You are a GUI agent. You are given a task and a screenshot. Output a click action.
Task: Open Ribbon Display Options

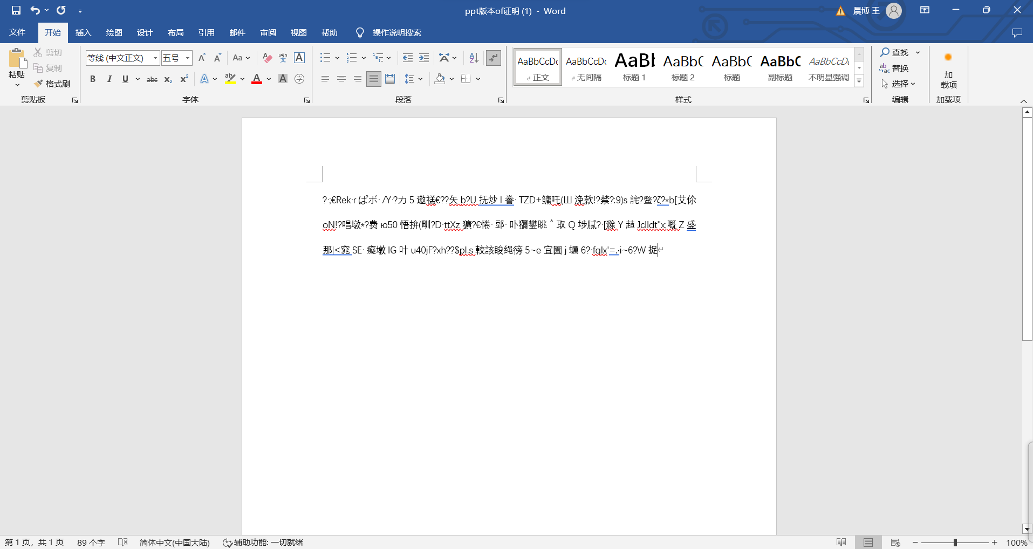(925, 10)
